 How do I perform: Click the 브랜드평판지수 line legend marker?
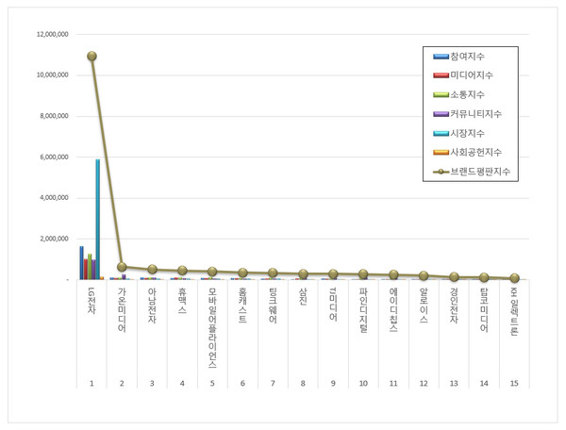tap(441, 172)
